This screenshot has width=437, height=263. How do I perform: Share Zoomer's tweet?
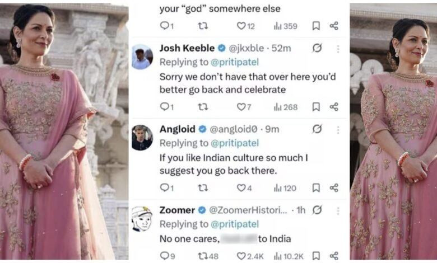coord(334,256)
